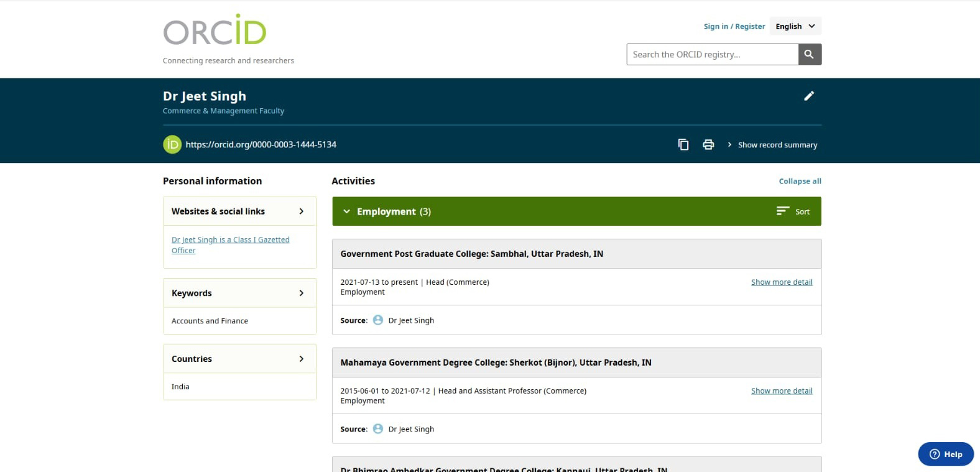Click the green iD badge icon

(x=172, y=144)
